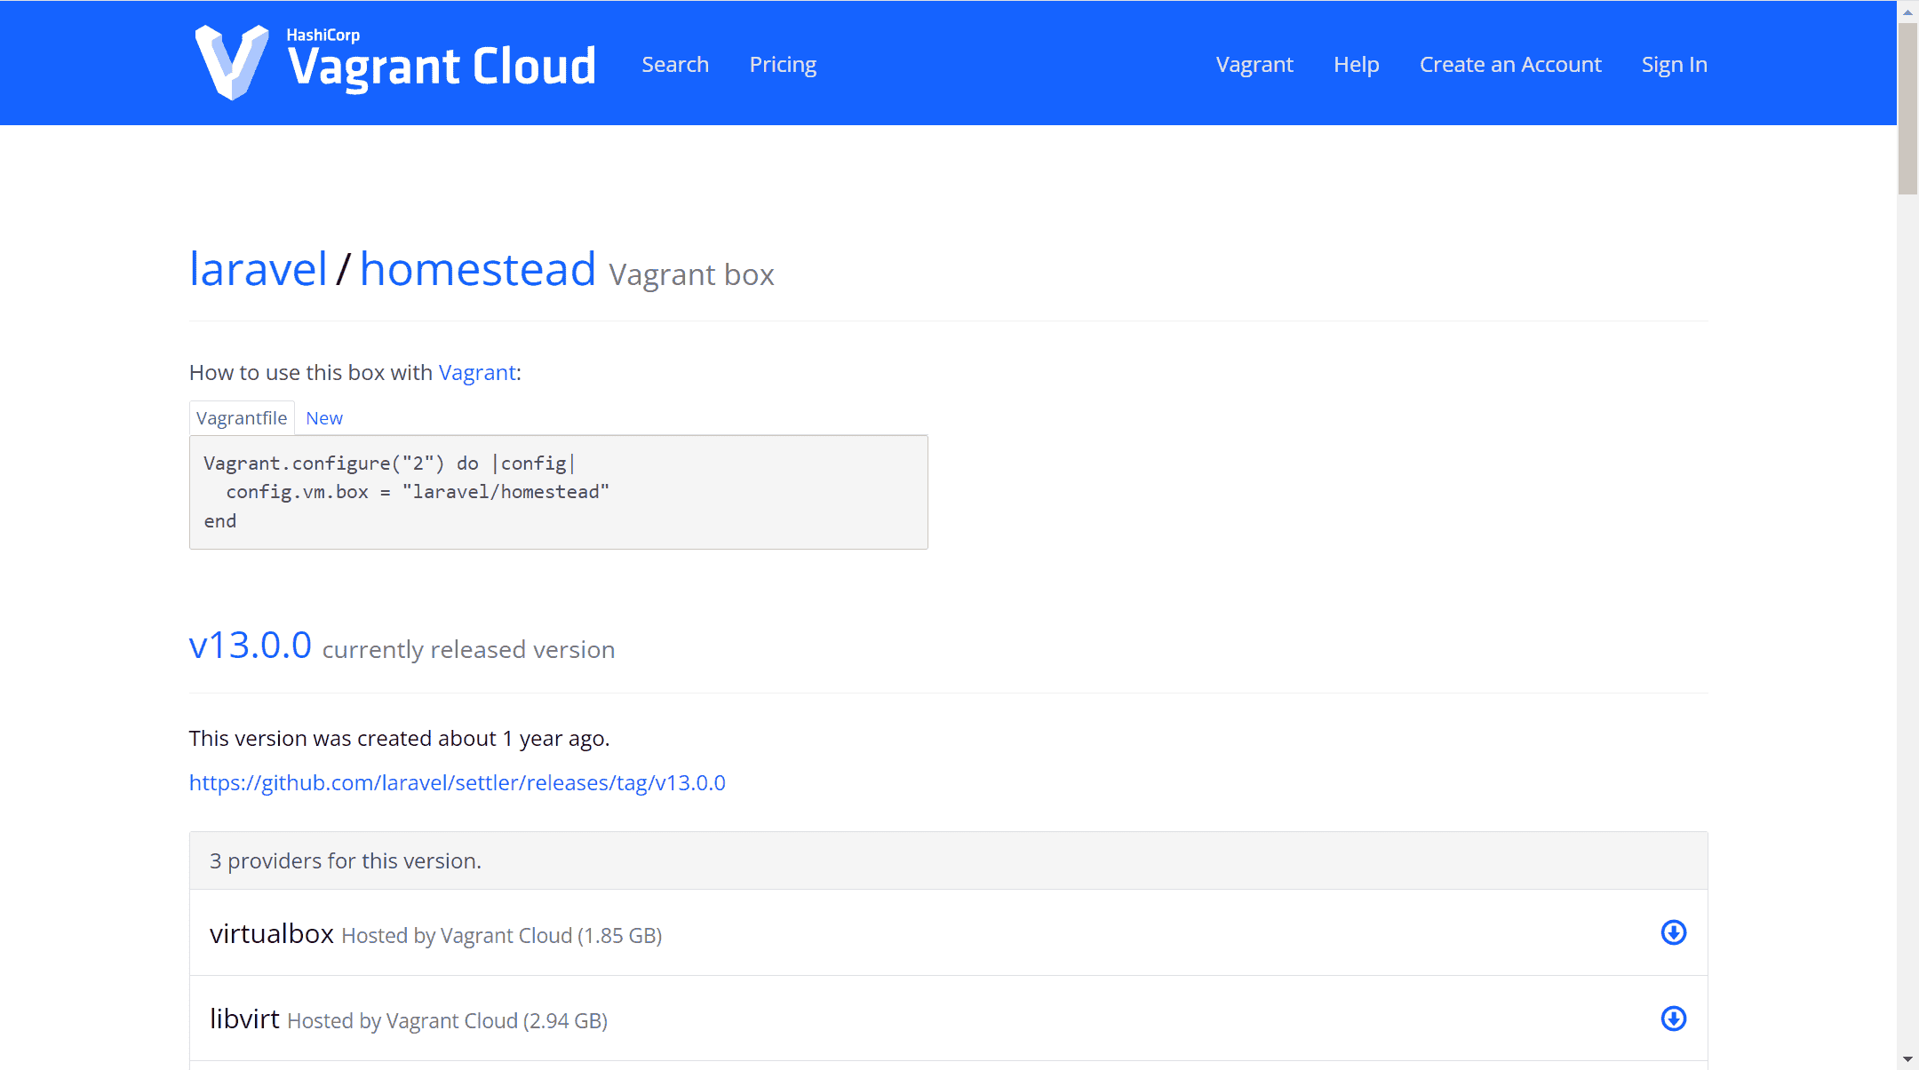Switch to the New tab
This screenshot has width=1919, height=1070.
tap(324, 418)
